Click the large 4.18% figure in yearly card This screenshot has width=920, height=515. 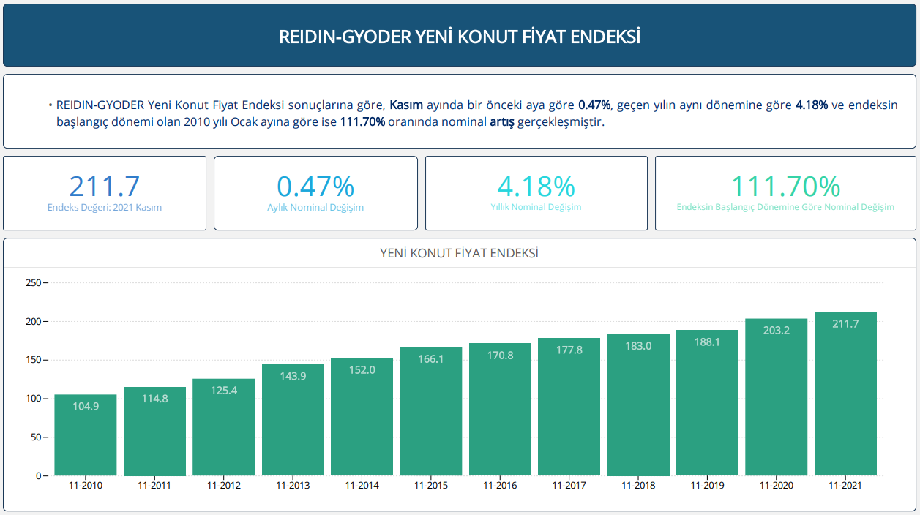tap(536, 187)
